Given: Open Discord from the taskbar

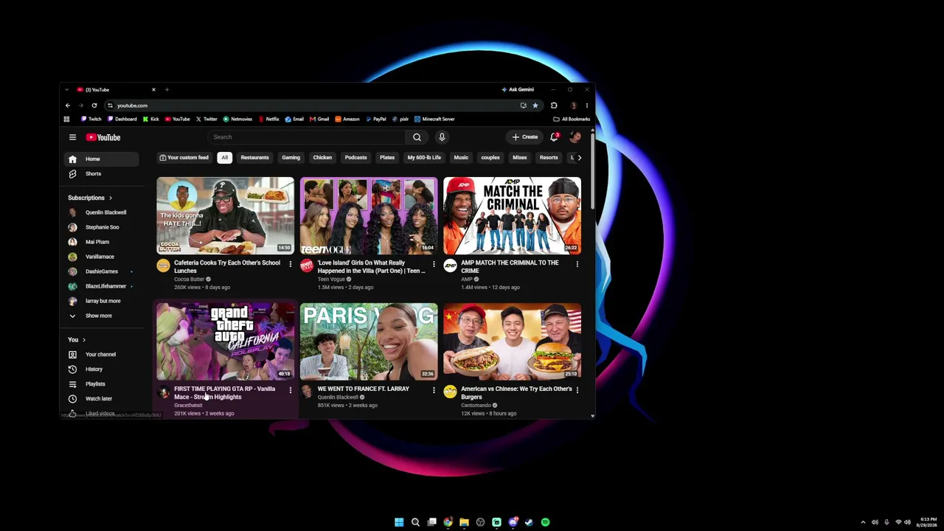Looking at the screenshot, I should click(x=513, y=522).
